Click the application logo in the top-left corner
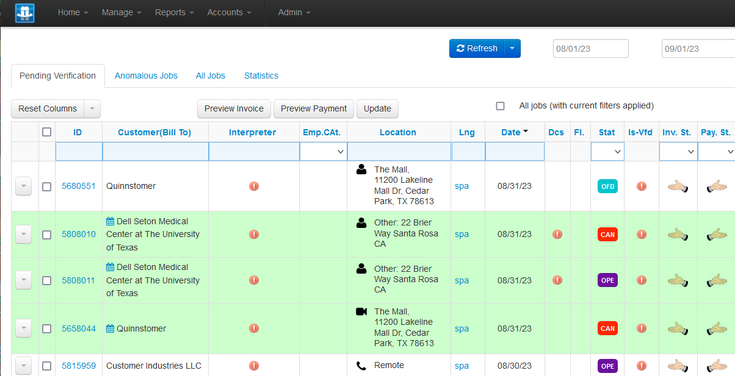Image resolution: width=735 pixels, height=376 pixels. pos(24,13)
